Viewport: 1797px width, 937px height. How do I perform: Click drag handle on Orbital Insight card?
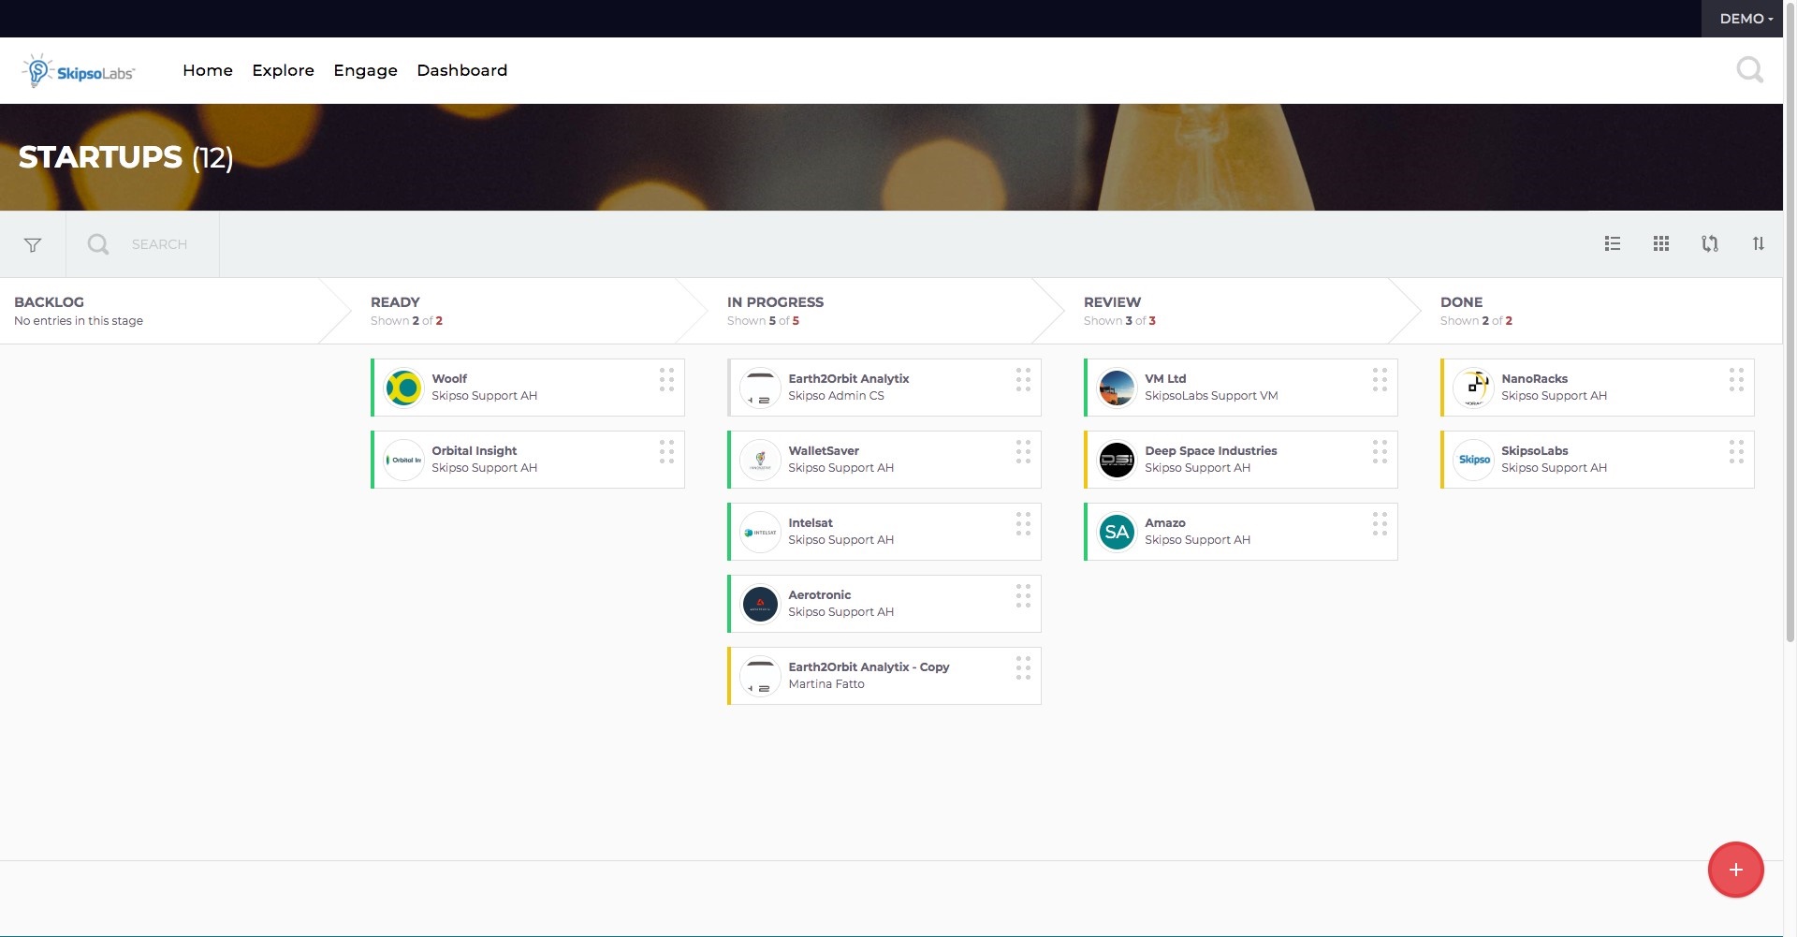[x=666, y=451]
